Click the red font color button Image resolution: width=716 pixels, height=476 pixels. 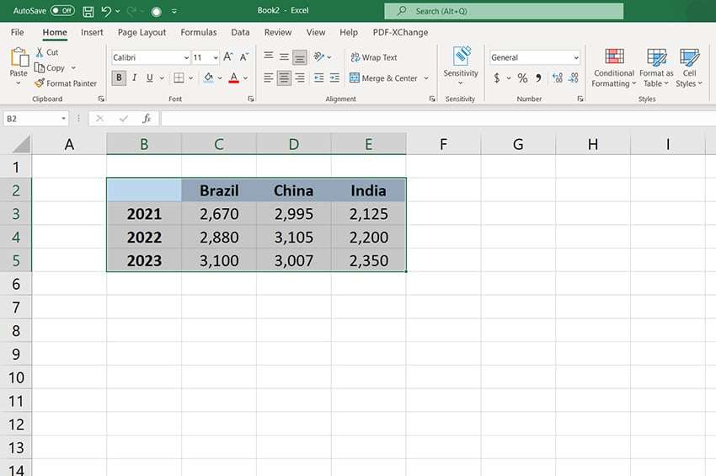click(x=233, y=78)
